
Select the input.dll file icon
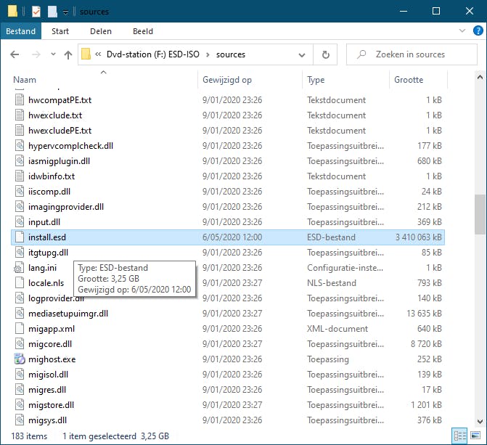20,221
